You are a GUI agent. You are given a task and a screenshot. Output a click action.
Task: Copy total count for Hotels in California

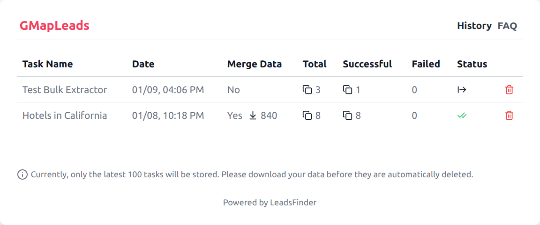pyautogui.click(x=307, y=116)
